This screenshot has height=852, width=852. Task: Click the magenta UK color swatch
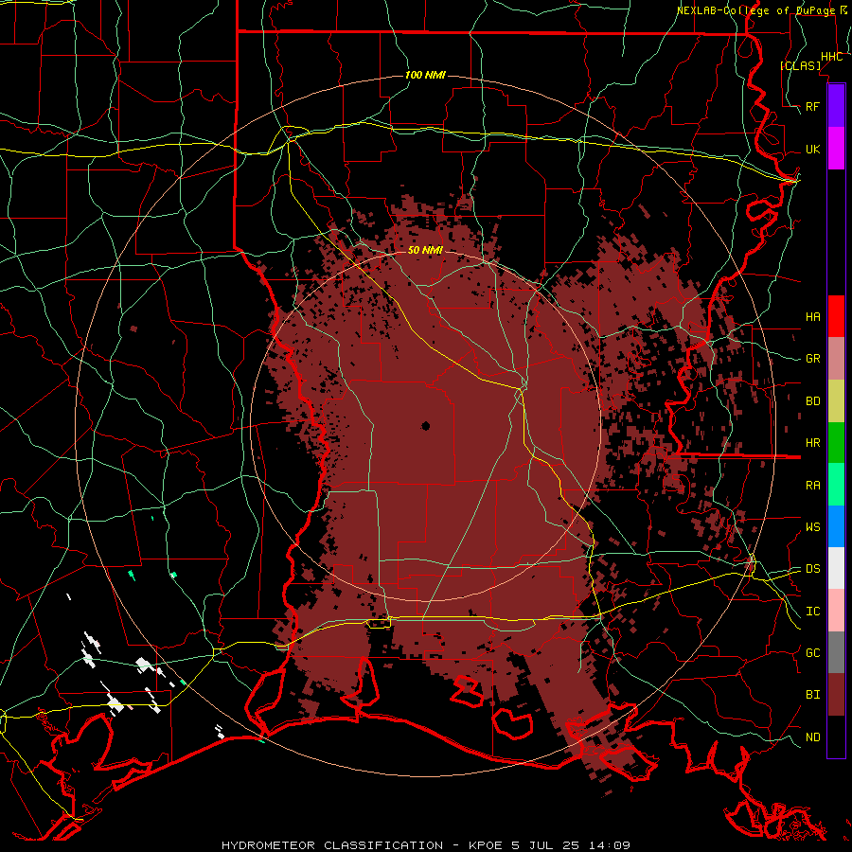(x=836, y=149)
